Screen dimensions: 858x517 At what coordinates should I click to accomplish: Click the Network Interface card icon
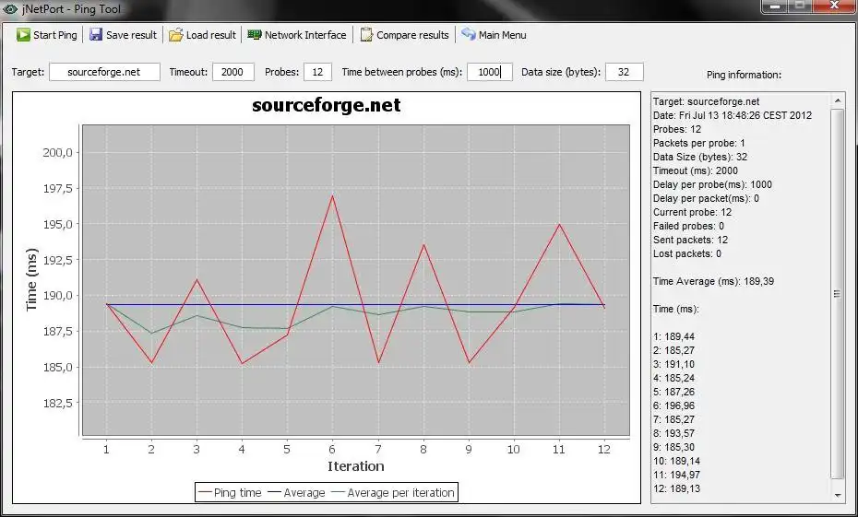click(x=255, y=34)
